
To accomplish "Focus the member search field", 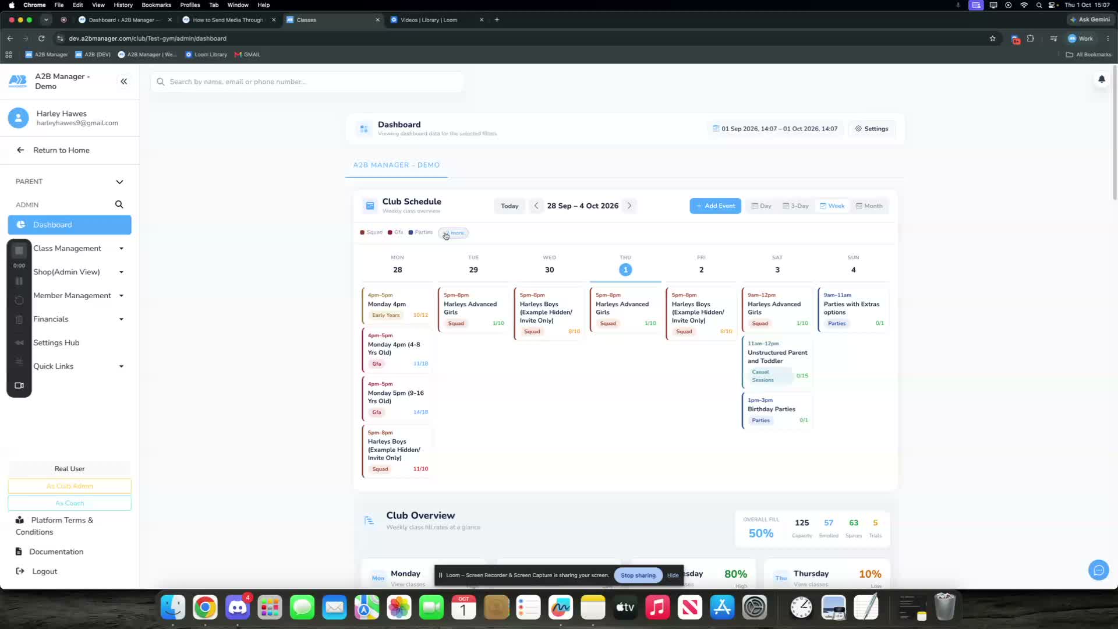I will pos(307,82).
